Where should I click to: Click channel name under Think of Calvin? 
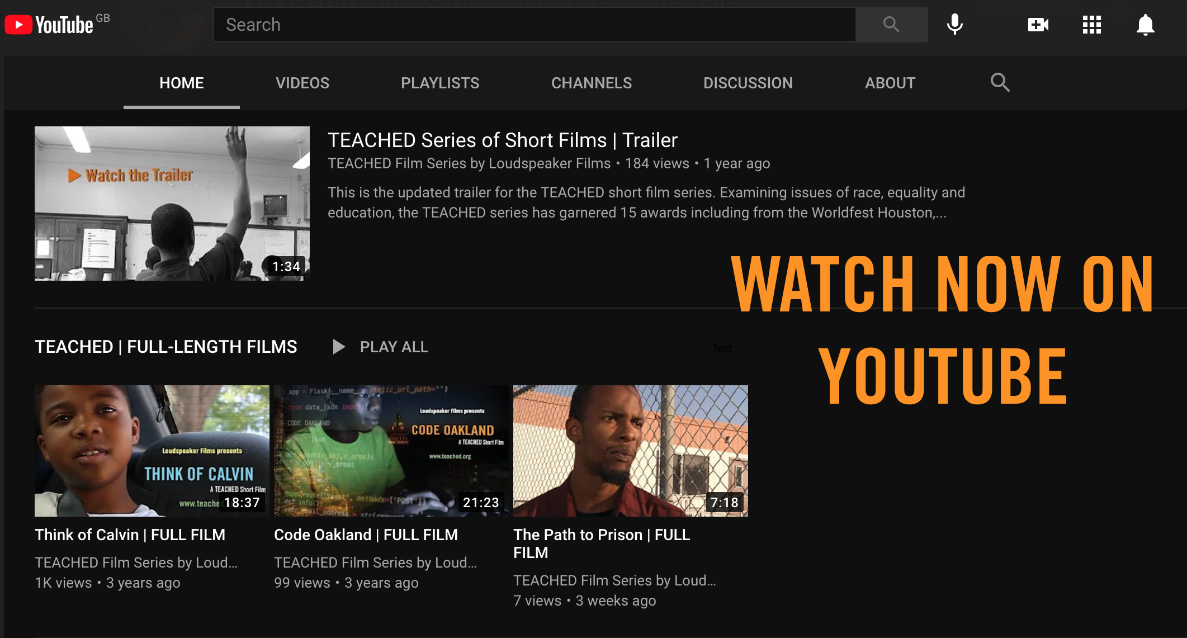[x=136, y=563]
